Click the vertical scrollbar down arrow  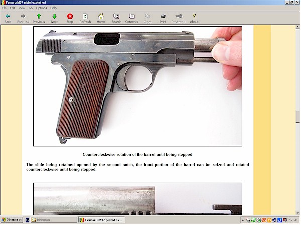click(297, 213)
